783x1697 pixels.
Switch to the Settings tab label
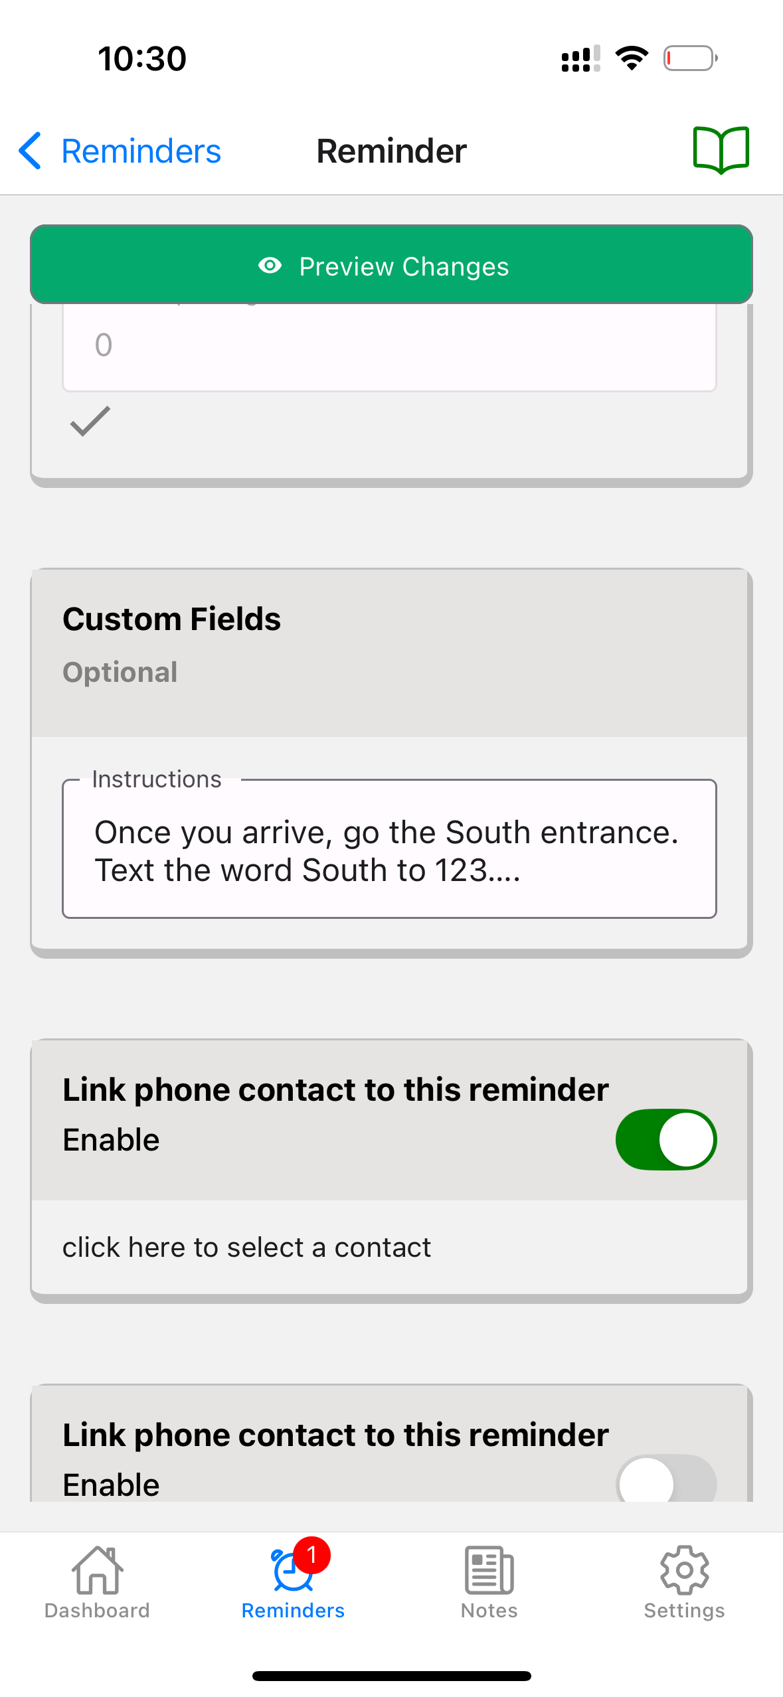tap(684, 1611)
